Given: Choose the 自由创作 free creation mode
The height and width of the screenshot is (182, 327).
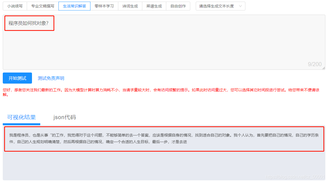Looking at the screenshot, I should click(178, 6).
